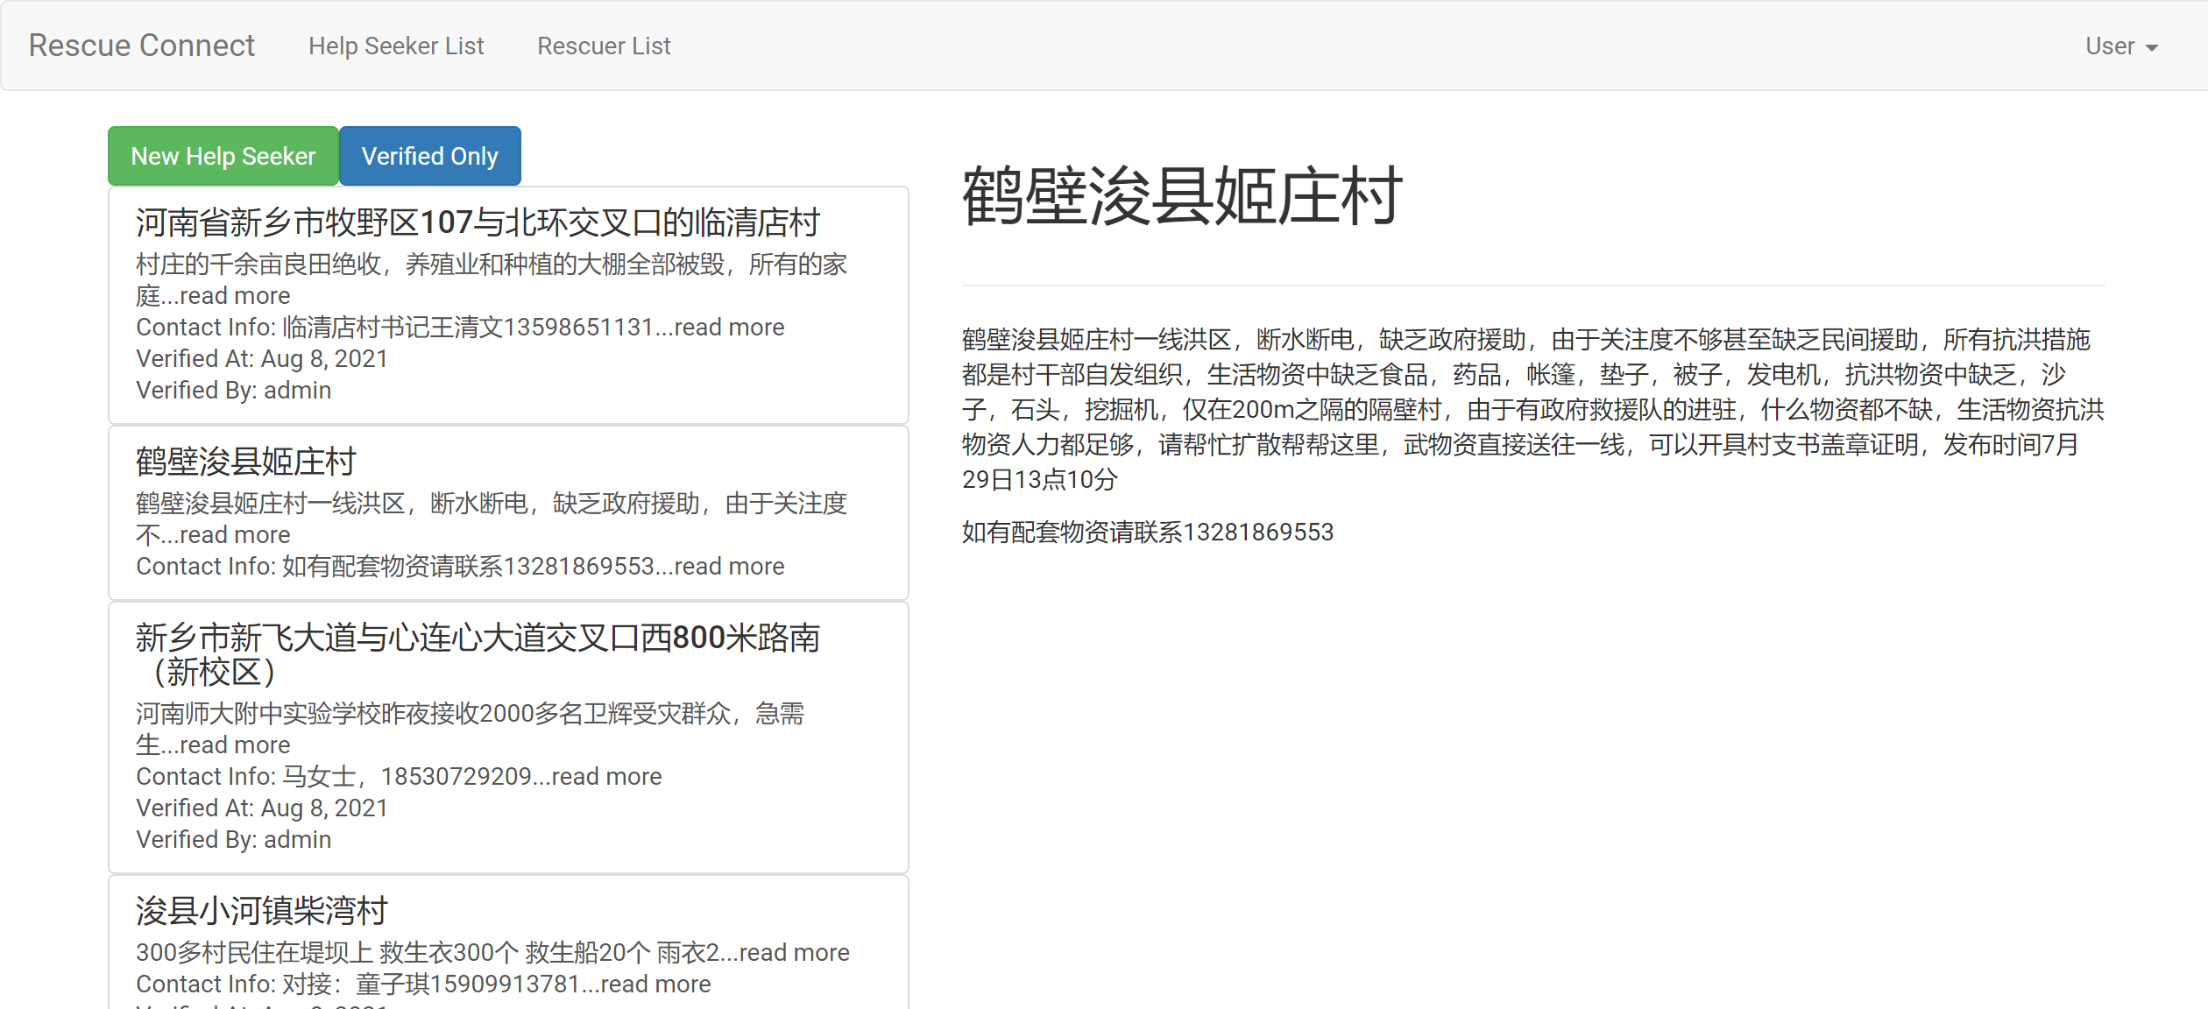Click contact text 如有配套物资请联系13281869553 in detail
2208x1009 pixels.
coord(1147,533)
